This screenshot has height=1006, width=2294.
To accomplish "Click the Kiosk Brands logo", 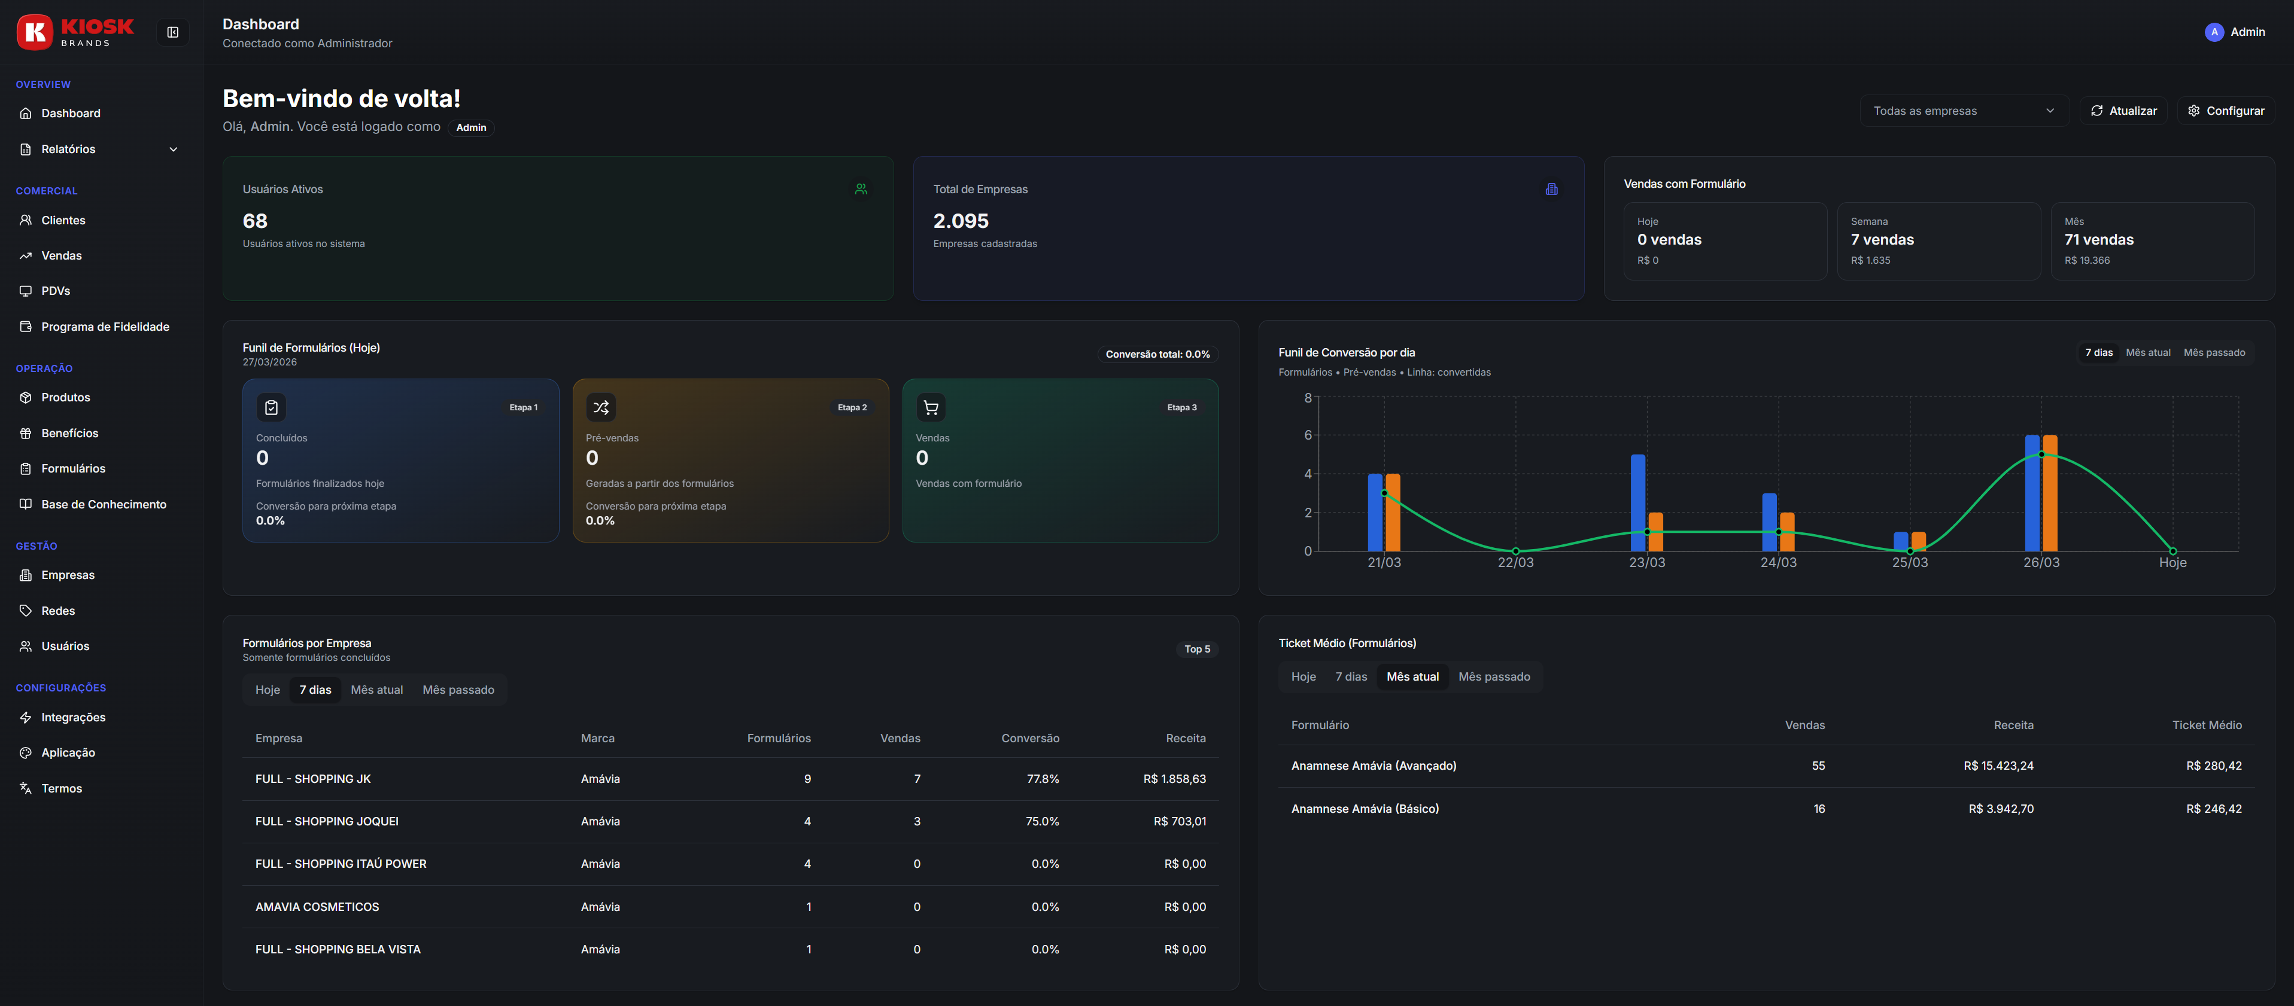I will pyautogui.click(x=75, y=32).
